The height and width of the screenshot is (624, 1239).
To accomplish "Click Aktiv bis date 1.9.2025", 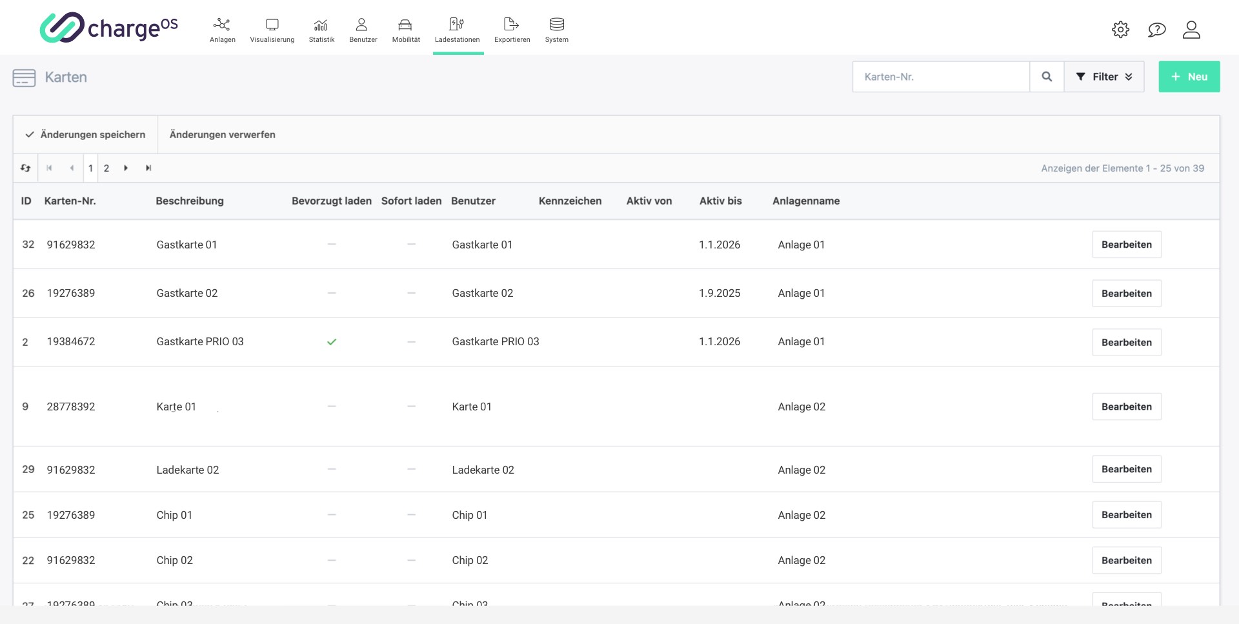I will pos(720,293).
